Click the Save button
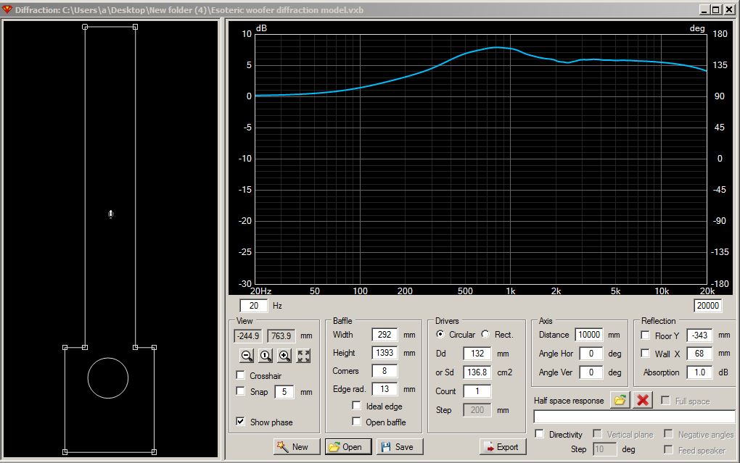This screenshot has height=463, width=740. [400, 447]
